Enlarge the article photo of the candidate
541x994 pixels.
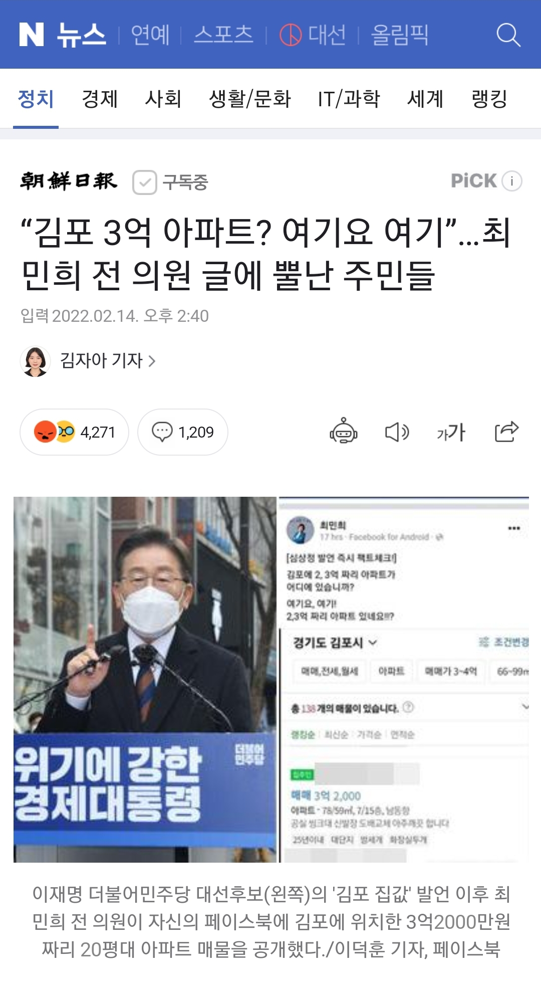click(x=144, y=679)
